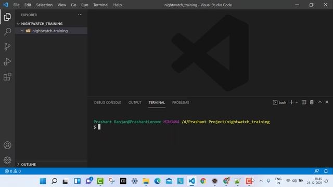Open Windows taskbar search
333x187 pixels.
click(x=54, y=181)
